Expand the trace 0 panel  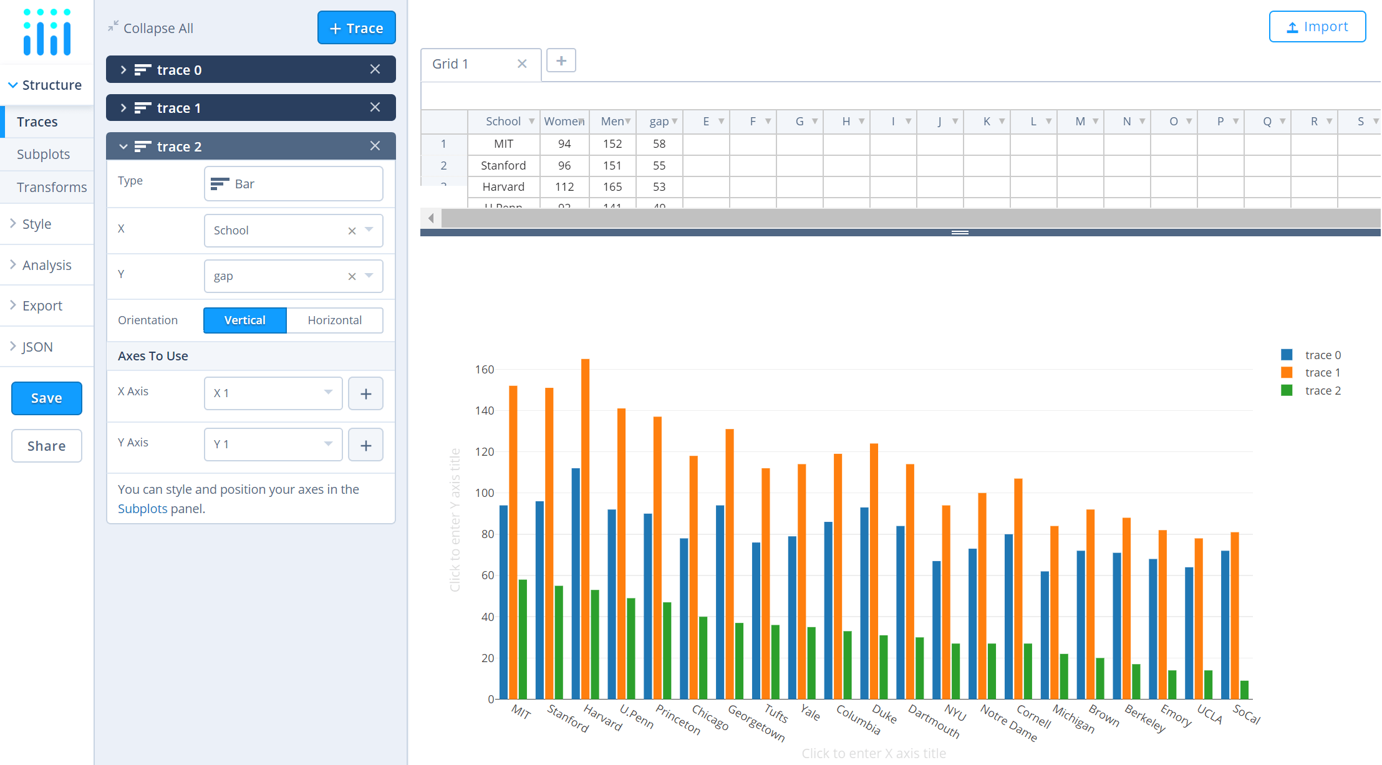pyautogui.click(x=123, y=70)
